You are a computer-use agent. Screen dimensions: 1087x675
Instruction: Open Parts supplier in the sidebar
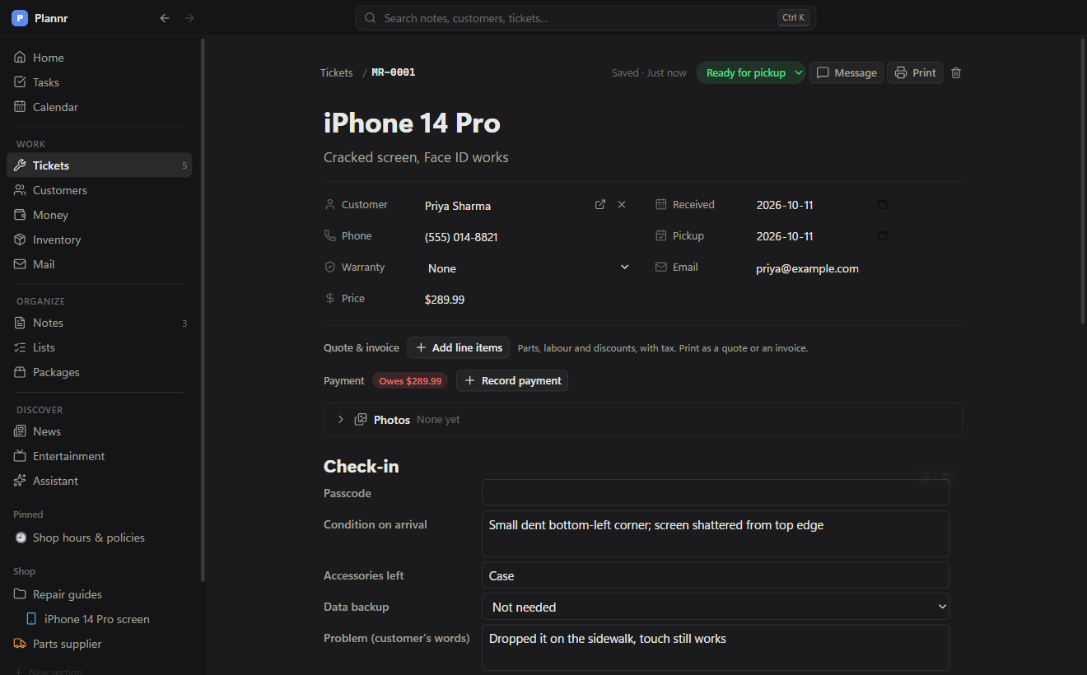(x=100, y=644)
